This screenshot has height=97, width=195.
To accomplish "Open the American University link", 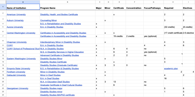I will pyautogui.click(x=16, y=14).
